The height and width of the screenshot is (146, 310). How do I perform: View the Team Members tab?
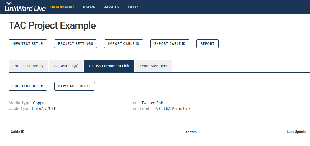[153, 66]
